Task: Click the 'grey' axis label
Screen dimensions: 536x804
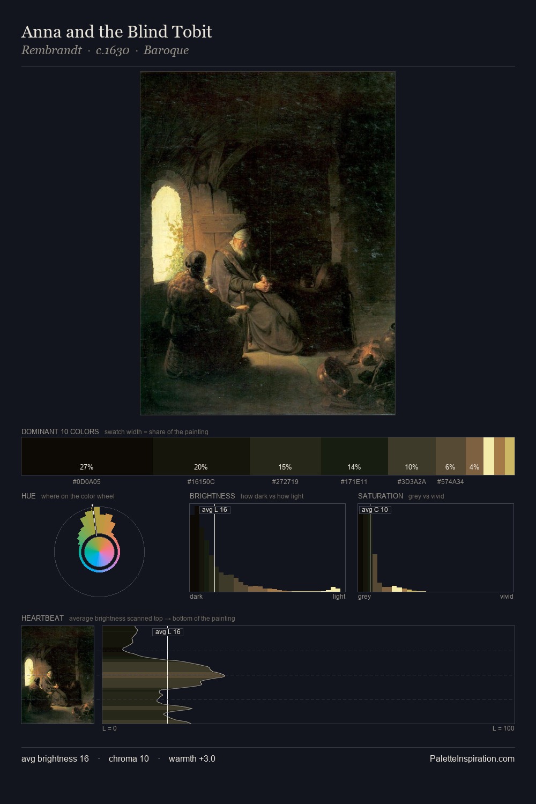Action: point(364,597)
